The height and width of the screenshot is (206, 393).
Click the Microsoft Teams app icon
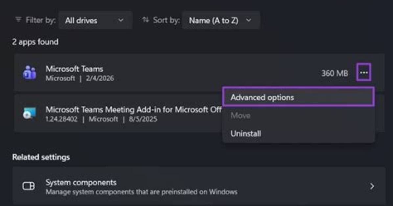coord(30,72)
